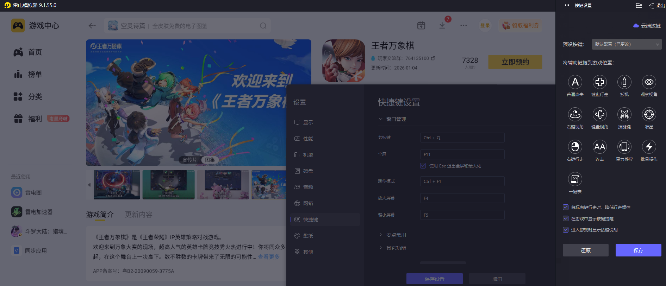Select the 观察视角 eye view icon
The image size is (666, 286).
[x=649, y=82]
